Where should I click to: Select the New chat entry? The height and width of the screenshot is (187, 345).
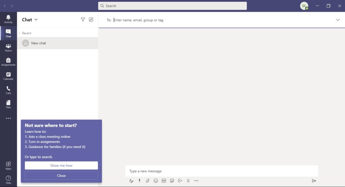point(58,43)
